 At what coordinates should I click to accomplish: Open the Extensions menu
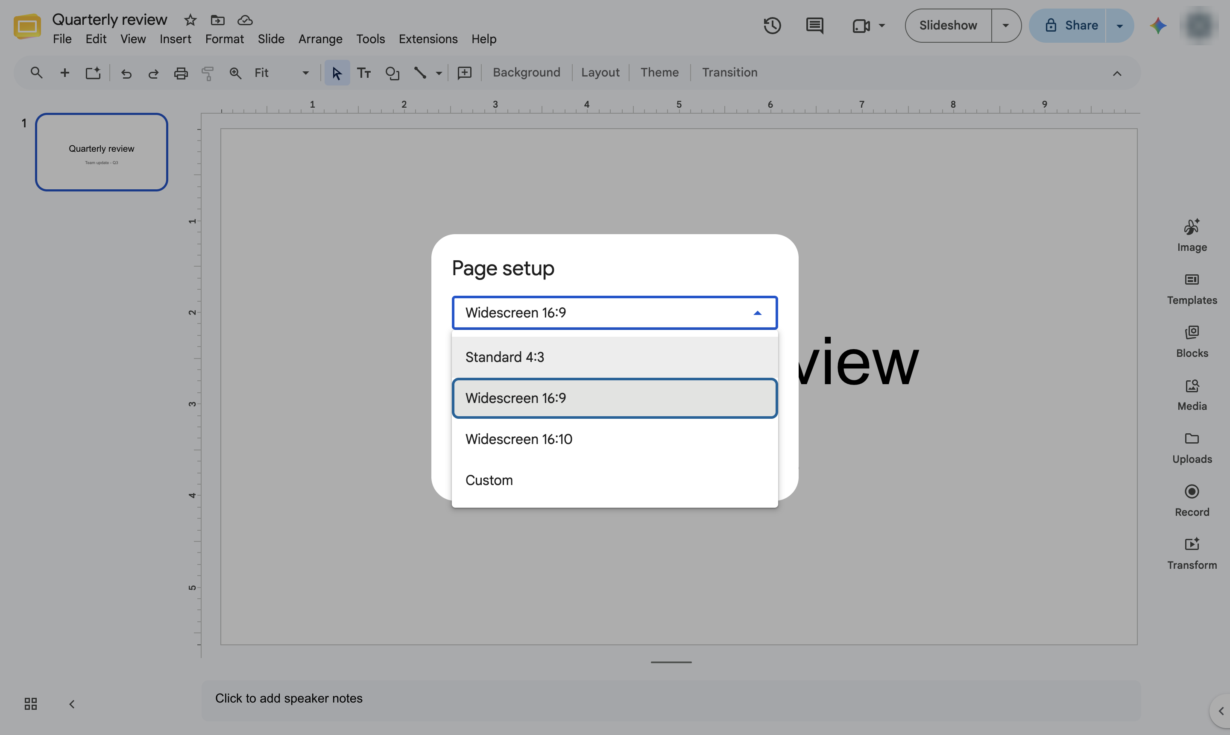428,39
